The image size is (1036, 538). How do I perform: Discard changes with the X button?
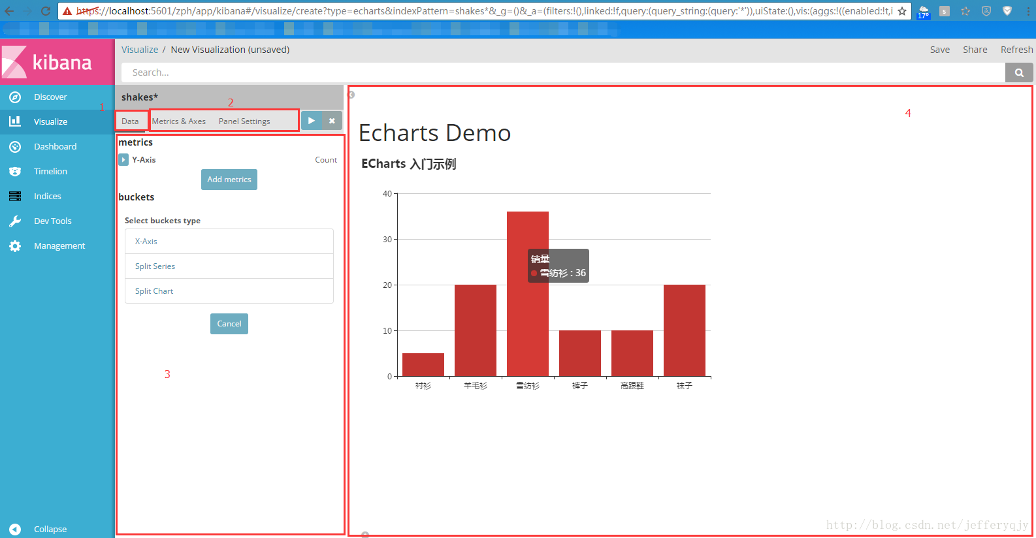tap(332, 121)
